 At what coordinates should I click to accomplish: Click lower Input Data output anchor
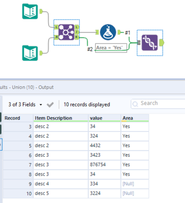click(41, 53)
